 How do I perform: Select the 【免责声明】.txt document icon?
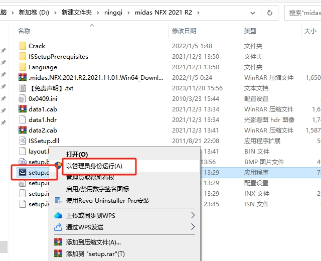23,88
